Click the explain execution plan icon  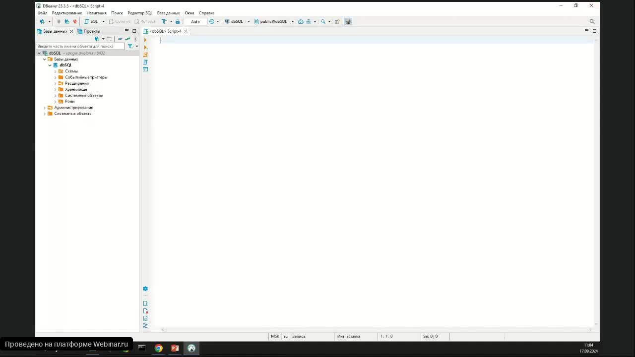pos(145,62)
